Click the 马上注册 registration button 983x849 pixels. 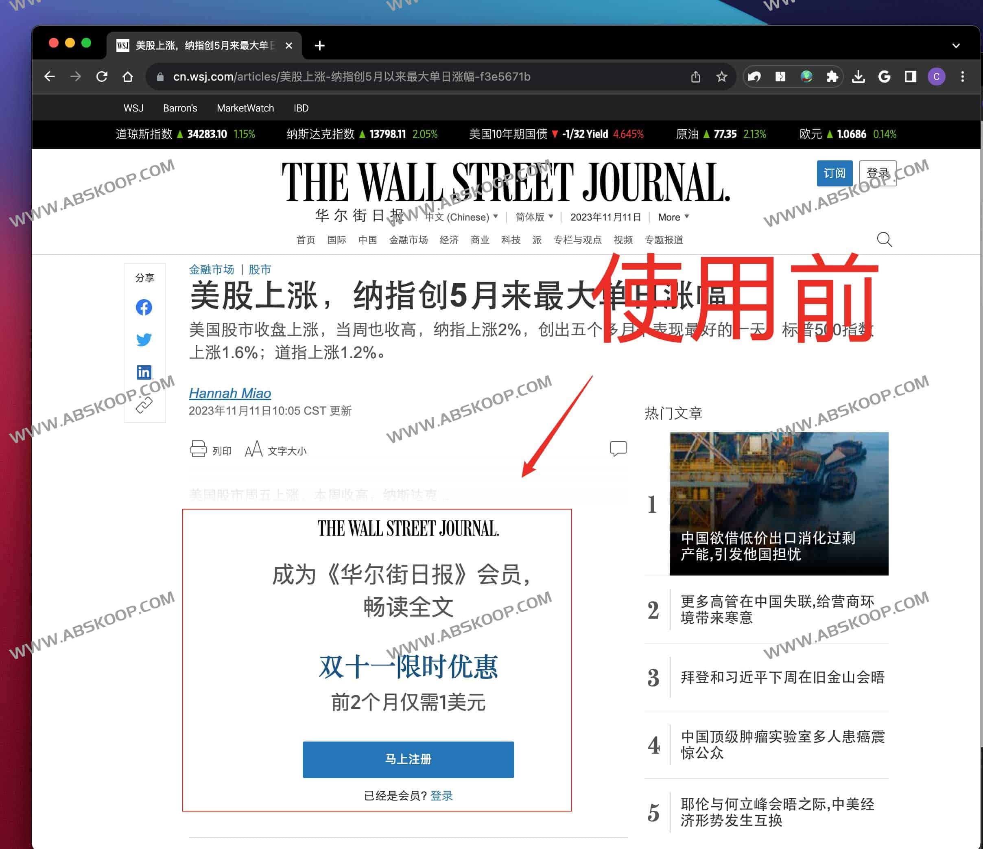408,760
